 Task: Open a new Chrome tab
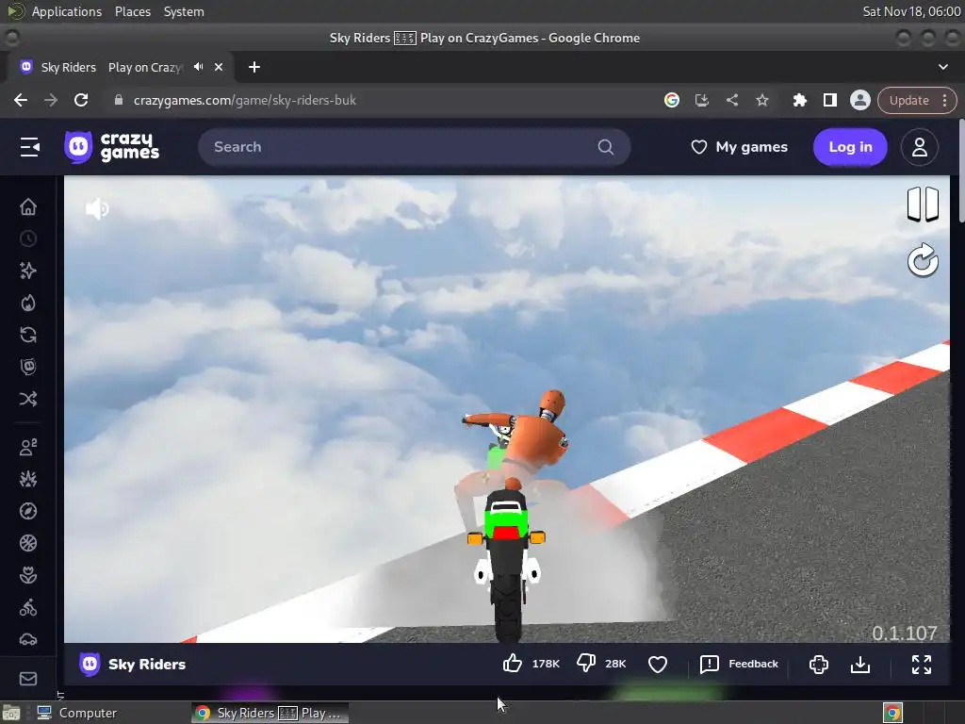tap(254, 67)
